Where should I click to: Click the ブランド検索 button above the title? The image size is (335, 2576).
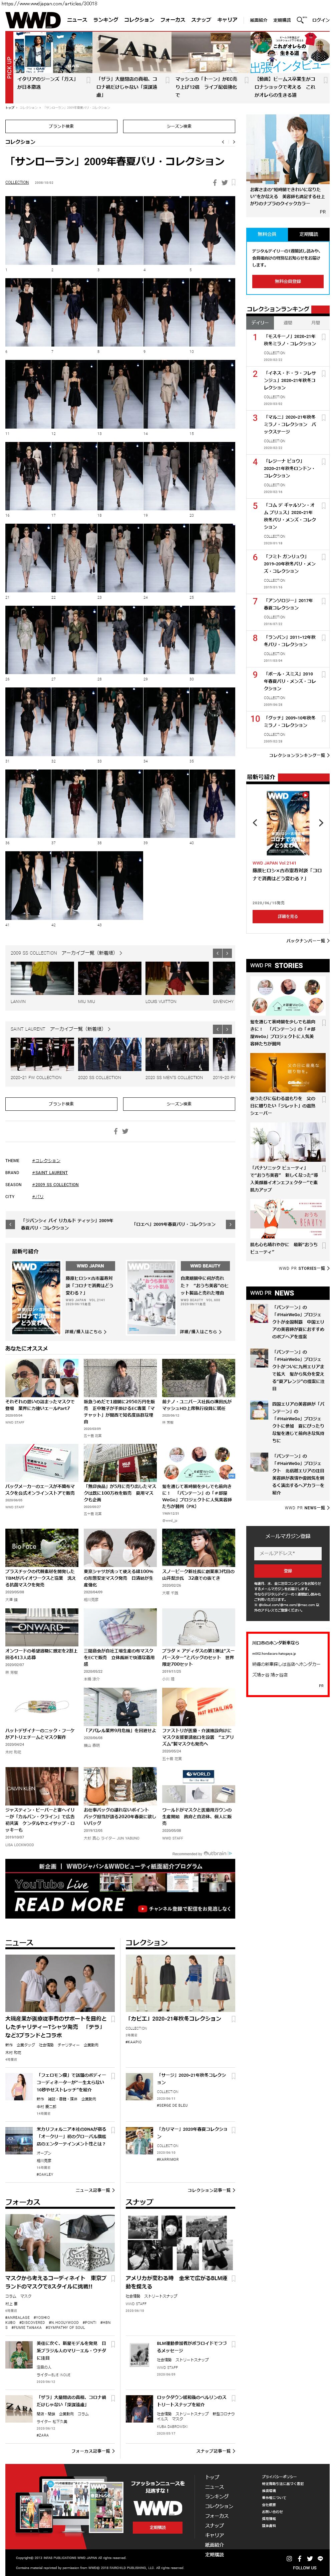[x=61, y=126]
